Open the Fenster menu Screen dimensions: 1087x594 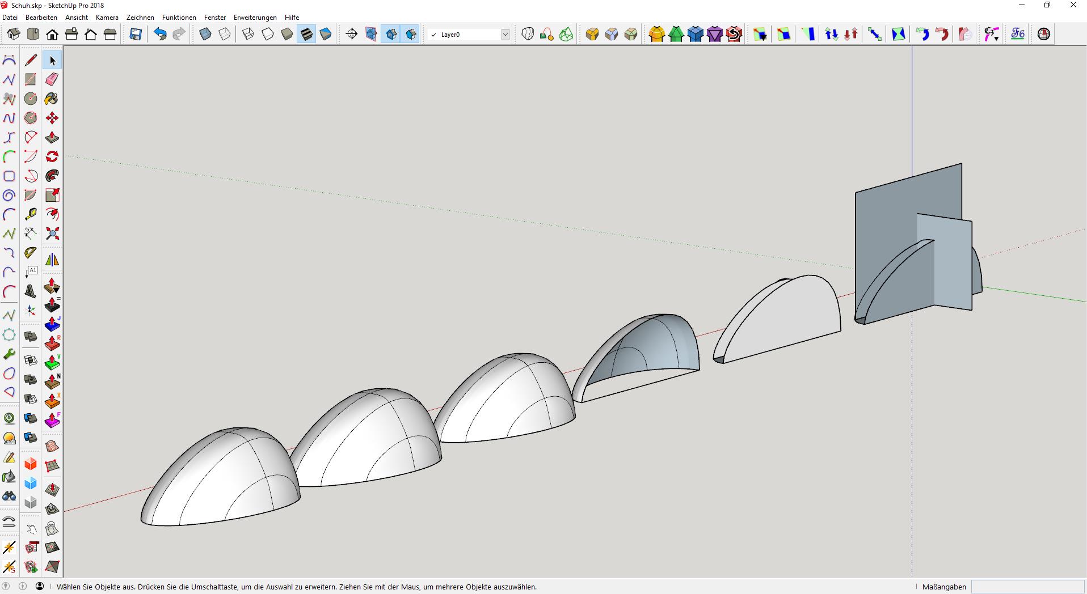214,18
